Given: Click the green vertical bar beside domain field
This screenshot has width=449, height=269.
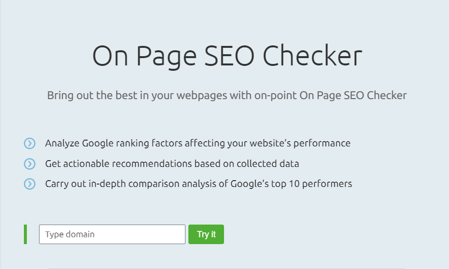Looking at the screenshot, I should (x=25, y=234).
